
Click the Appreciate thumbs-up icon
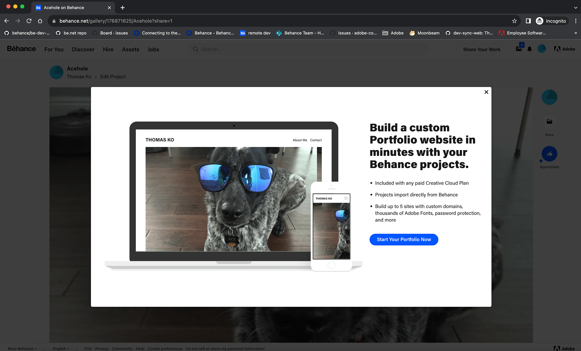tap(549, 154)
